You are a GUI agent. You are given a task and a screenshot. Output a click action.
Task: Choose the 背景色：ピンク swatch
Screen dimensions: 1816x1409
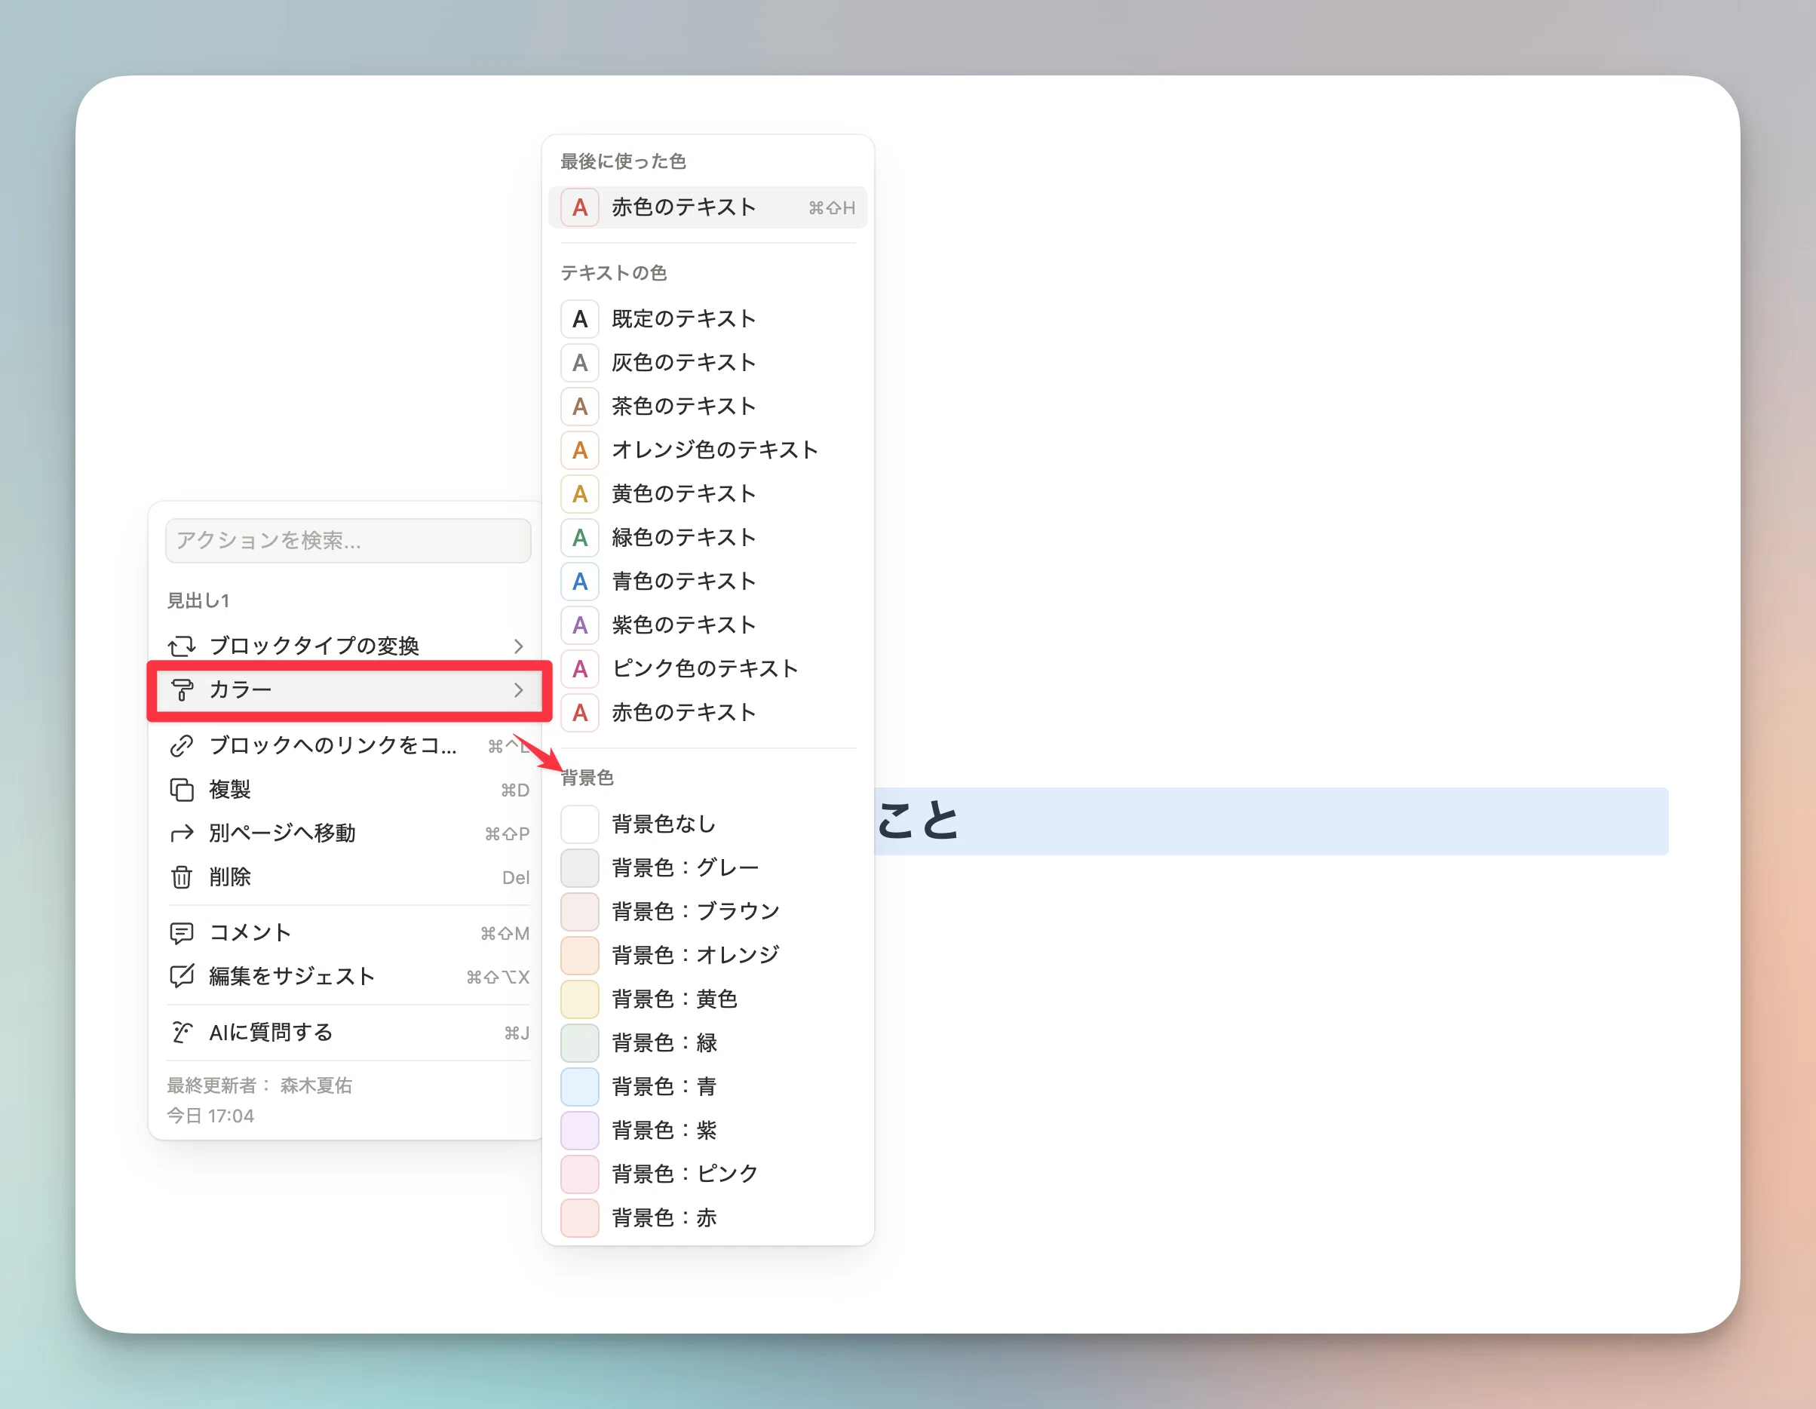point(579,1174)
